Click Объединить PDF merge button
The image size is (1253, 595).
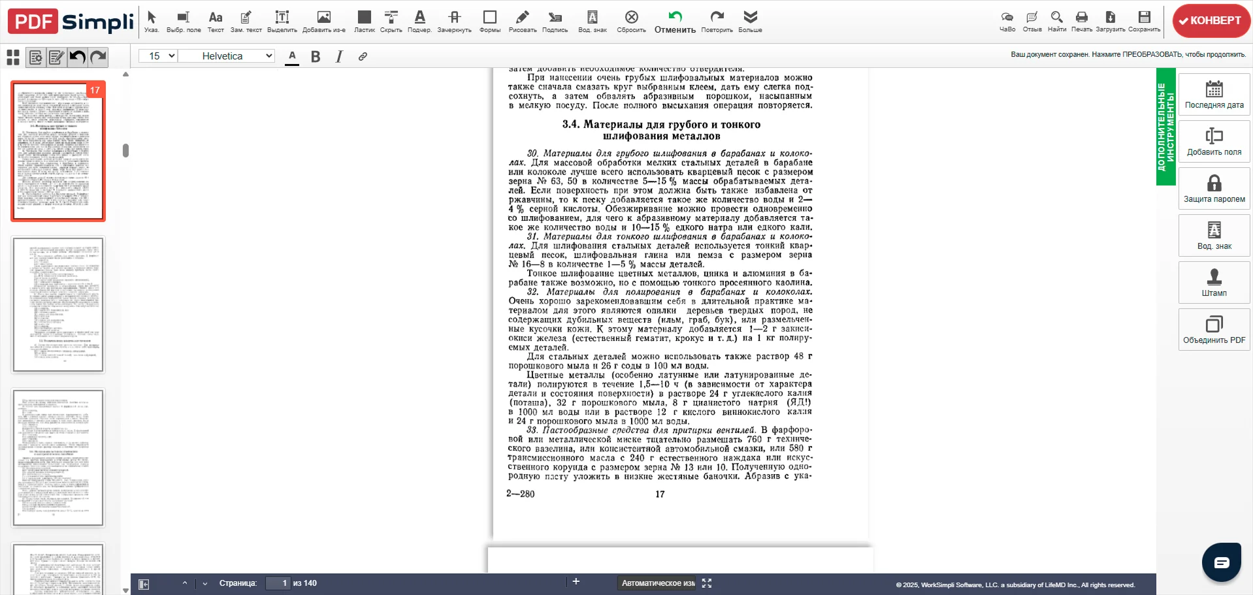click(1214, 330)
